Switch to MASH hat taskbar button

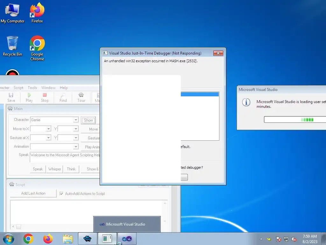[88, 239]
